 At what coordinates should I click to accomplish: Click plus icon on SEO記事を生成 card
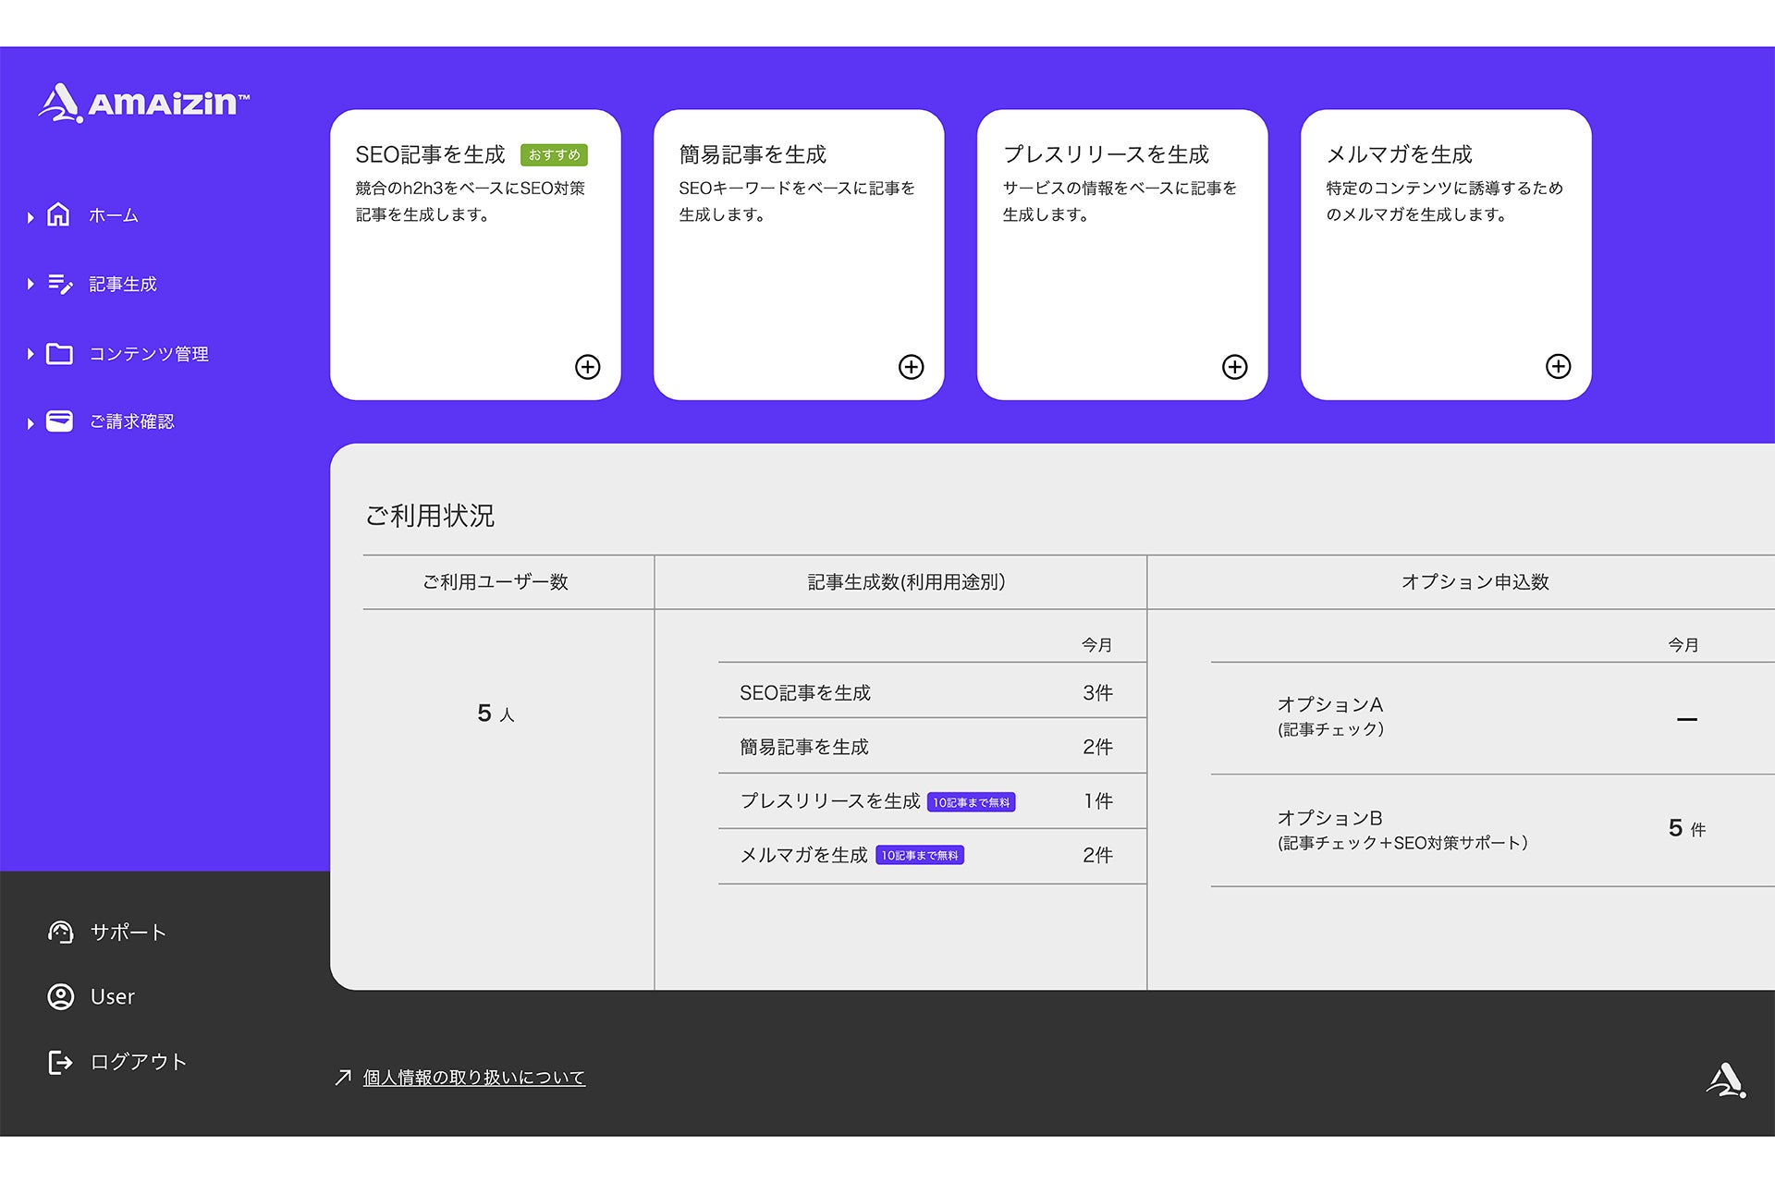[587, 367]
